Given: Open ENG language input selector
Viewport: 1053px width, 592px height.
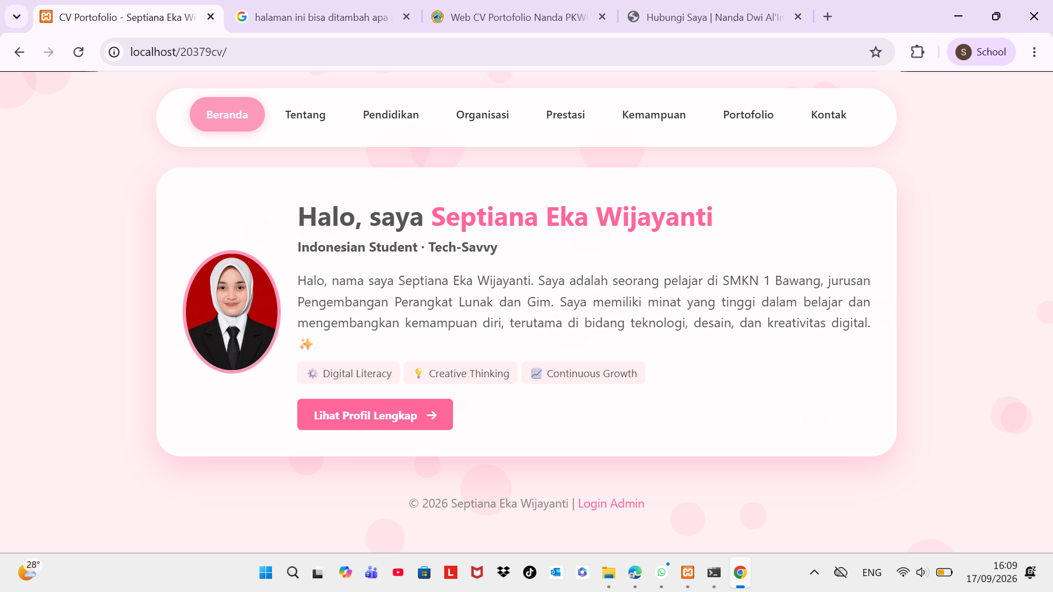Looking at the screenshot, I should point(872,573).
